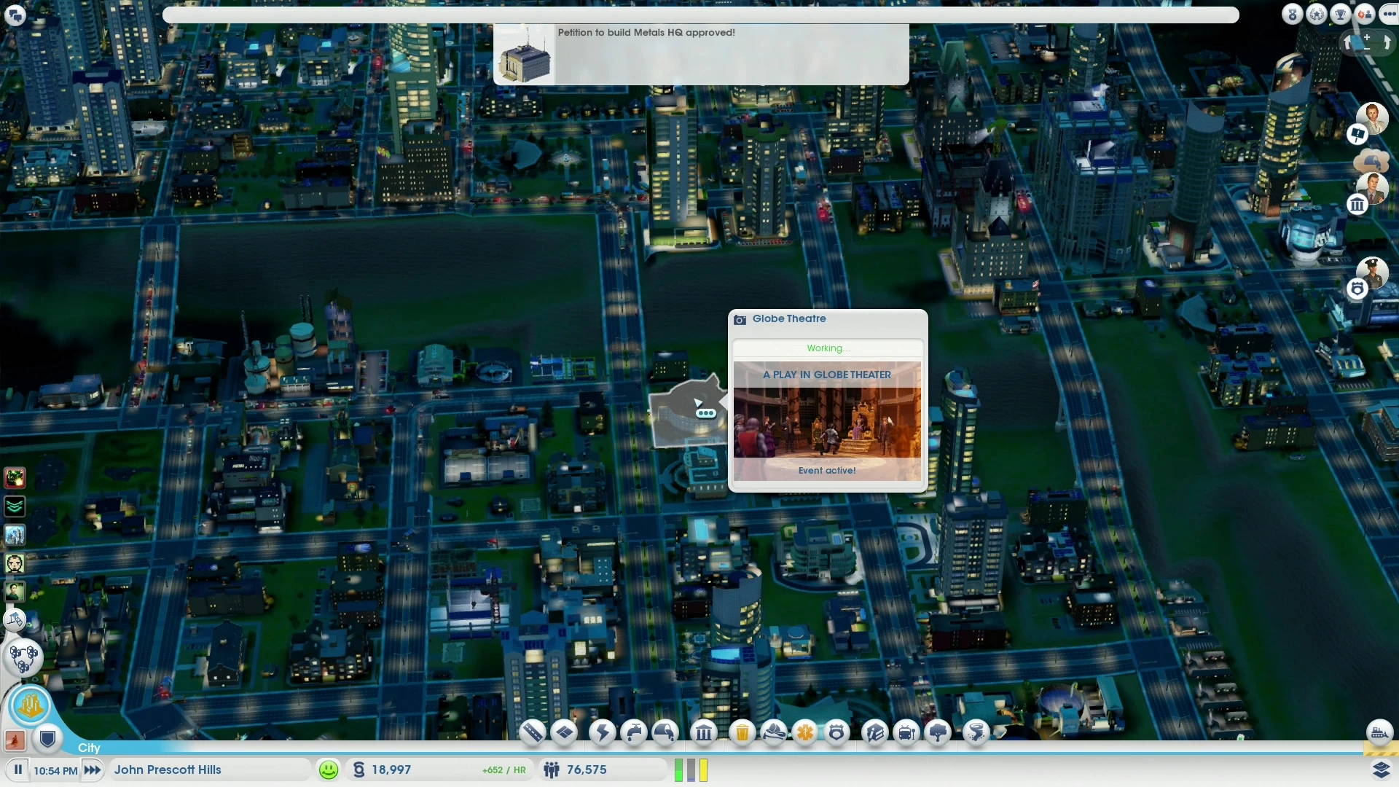Open the Globe Theater play event image
The image size is (1399, 787).
827,422
